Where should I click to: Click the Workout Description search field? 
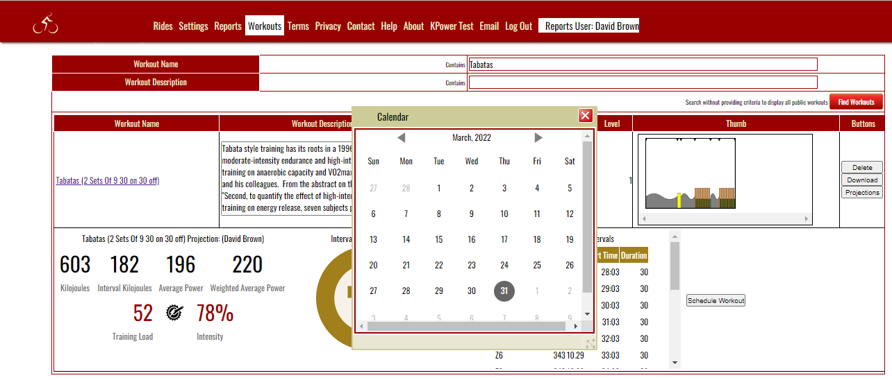(643, 83)
